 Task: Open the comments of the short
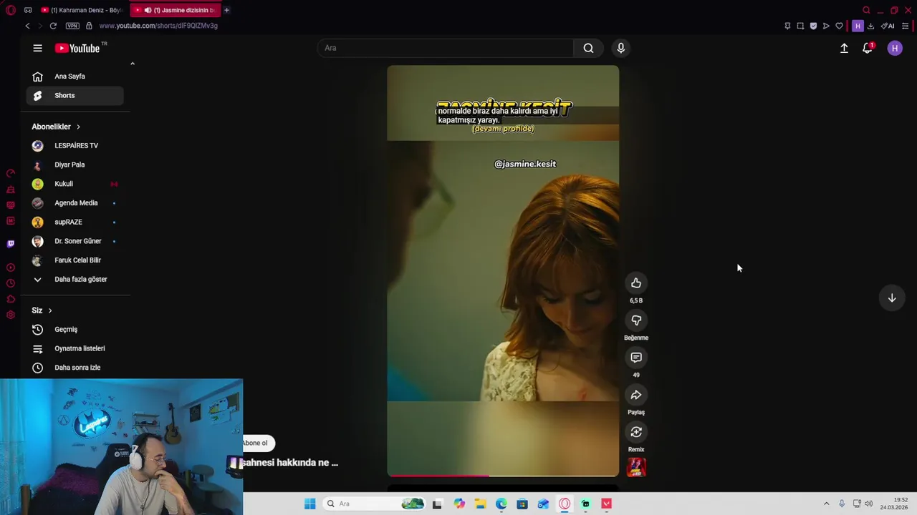click(636, 358)
